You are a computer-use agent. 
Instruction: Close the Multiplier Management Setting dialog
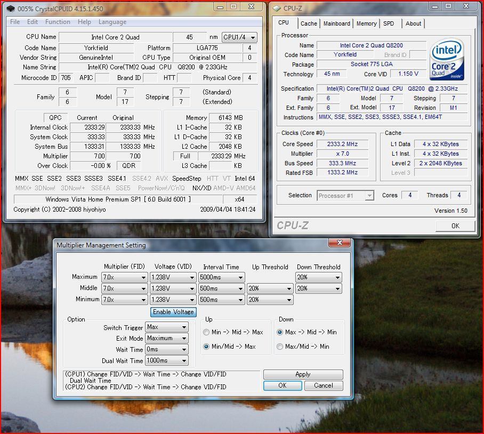pos(340,243)
